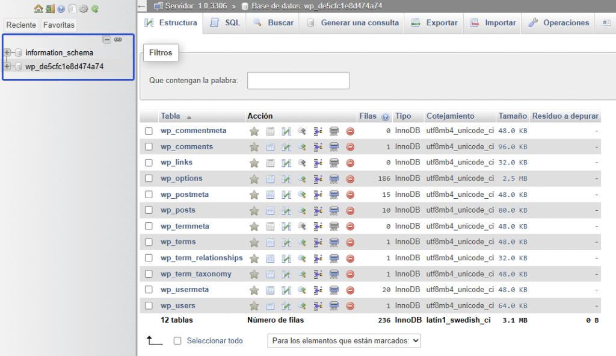
Task: Open the Exportar tab
Action: 434,23
